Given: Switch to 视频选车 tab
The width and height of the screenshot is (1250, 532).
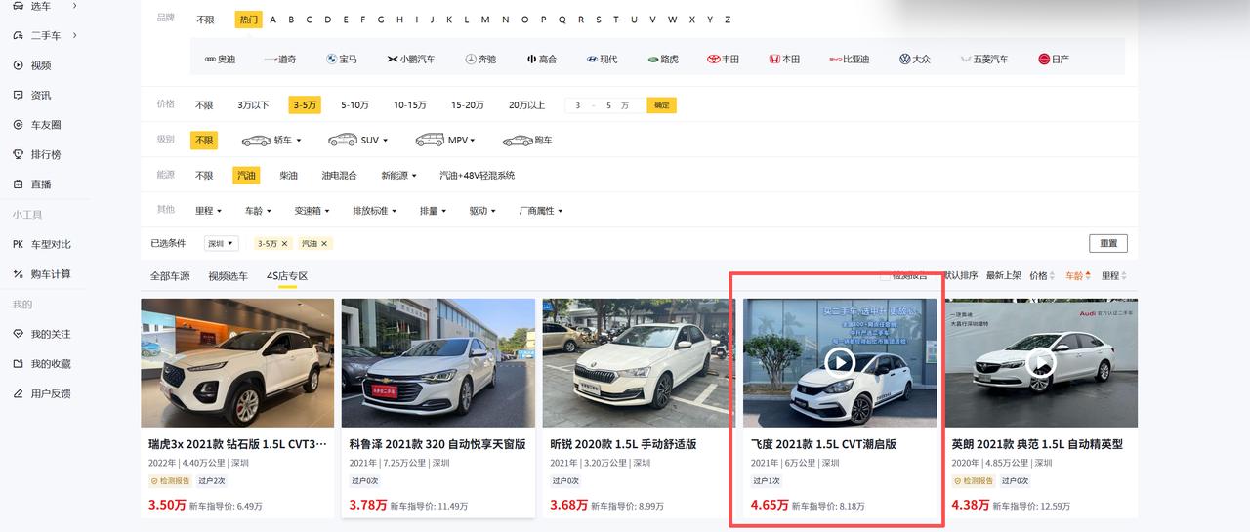Looking at the screenshot, I should click(x=228, y=276).
